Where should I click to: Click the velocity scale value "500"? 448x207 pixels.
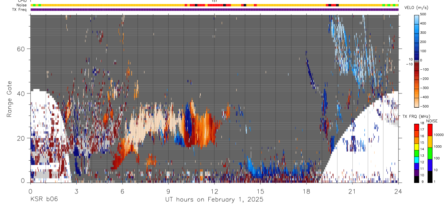coord(423,14)
